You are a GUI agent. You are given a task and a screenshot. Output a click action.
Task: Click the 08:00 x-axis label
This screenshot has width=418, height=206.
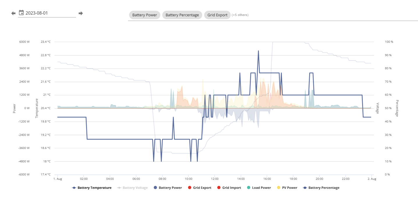coord(162,179)
